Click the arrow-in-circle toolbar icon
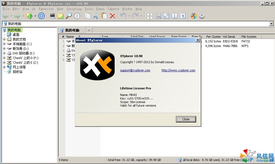The width and height of the screenshot is (275, 164). (x=77, y=16)
